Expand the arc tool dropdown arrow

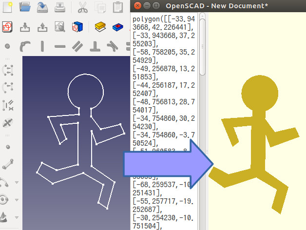point(17,183)
